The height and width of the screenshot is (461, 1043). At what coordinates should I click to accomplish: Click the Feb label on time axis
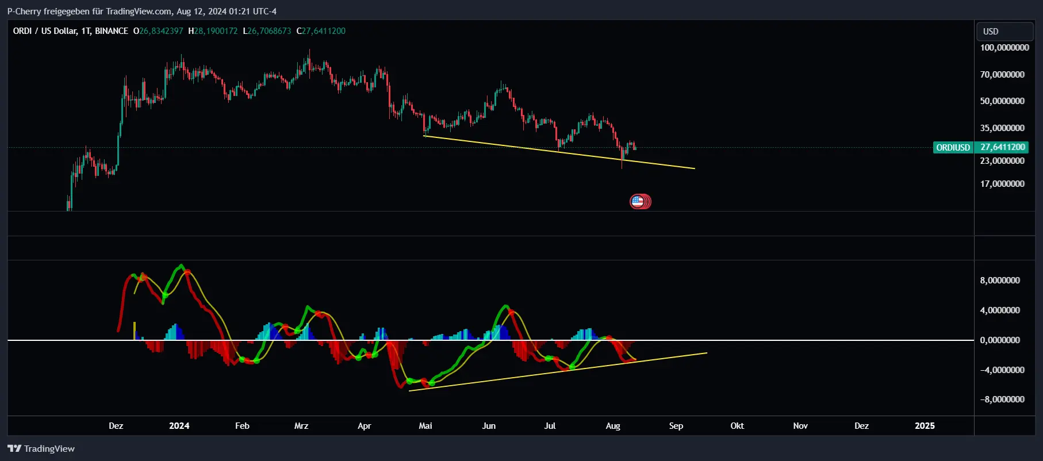point(242,426)
